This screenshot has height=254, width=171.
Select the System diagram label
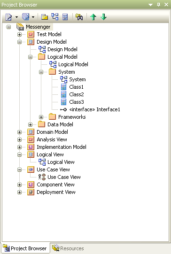78,79
